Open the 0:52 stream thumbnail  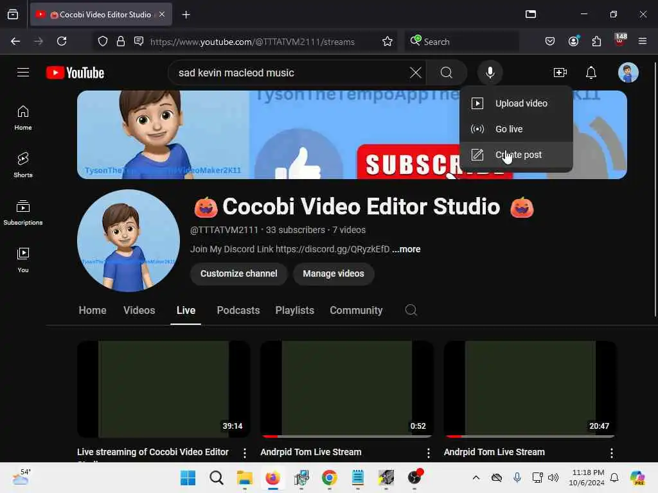pos(346,389)
